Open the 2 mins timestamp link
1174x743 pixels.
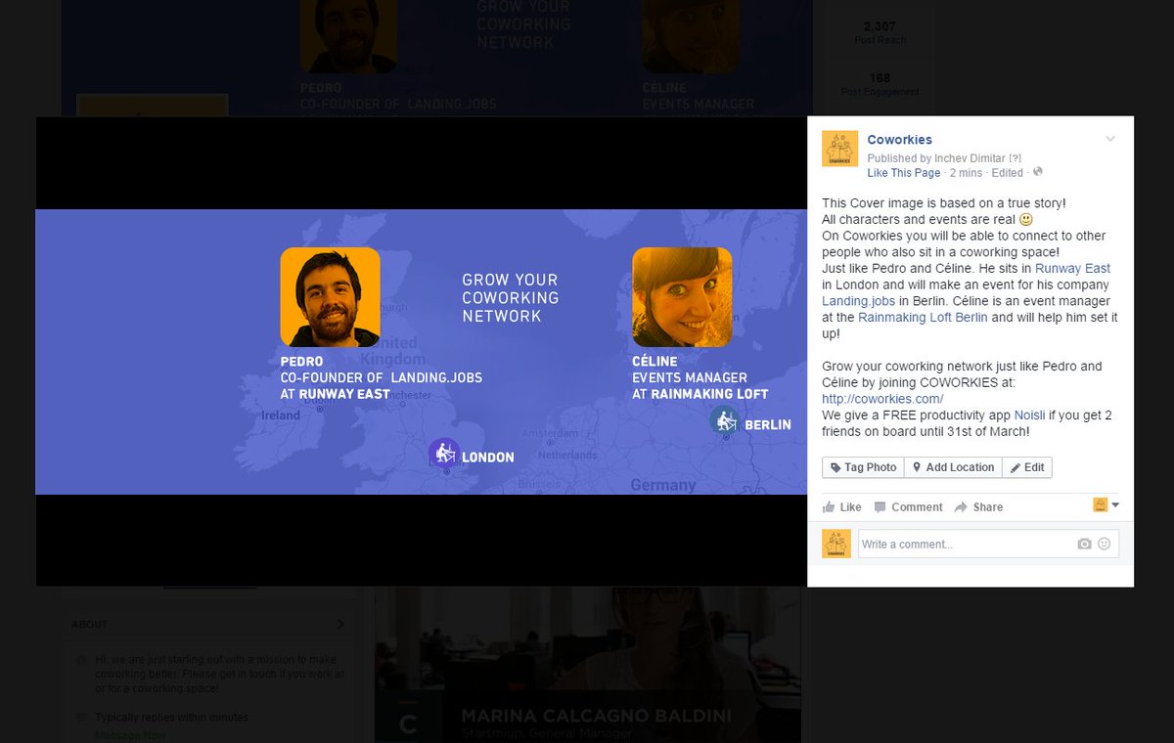[967, 173]
